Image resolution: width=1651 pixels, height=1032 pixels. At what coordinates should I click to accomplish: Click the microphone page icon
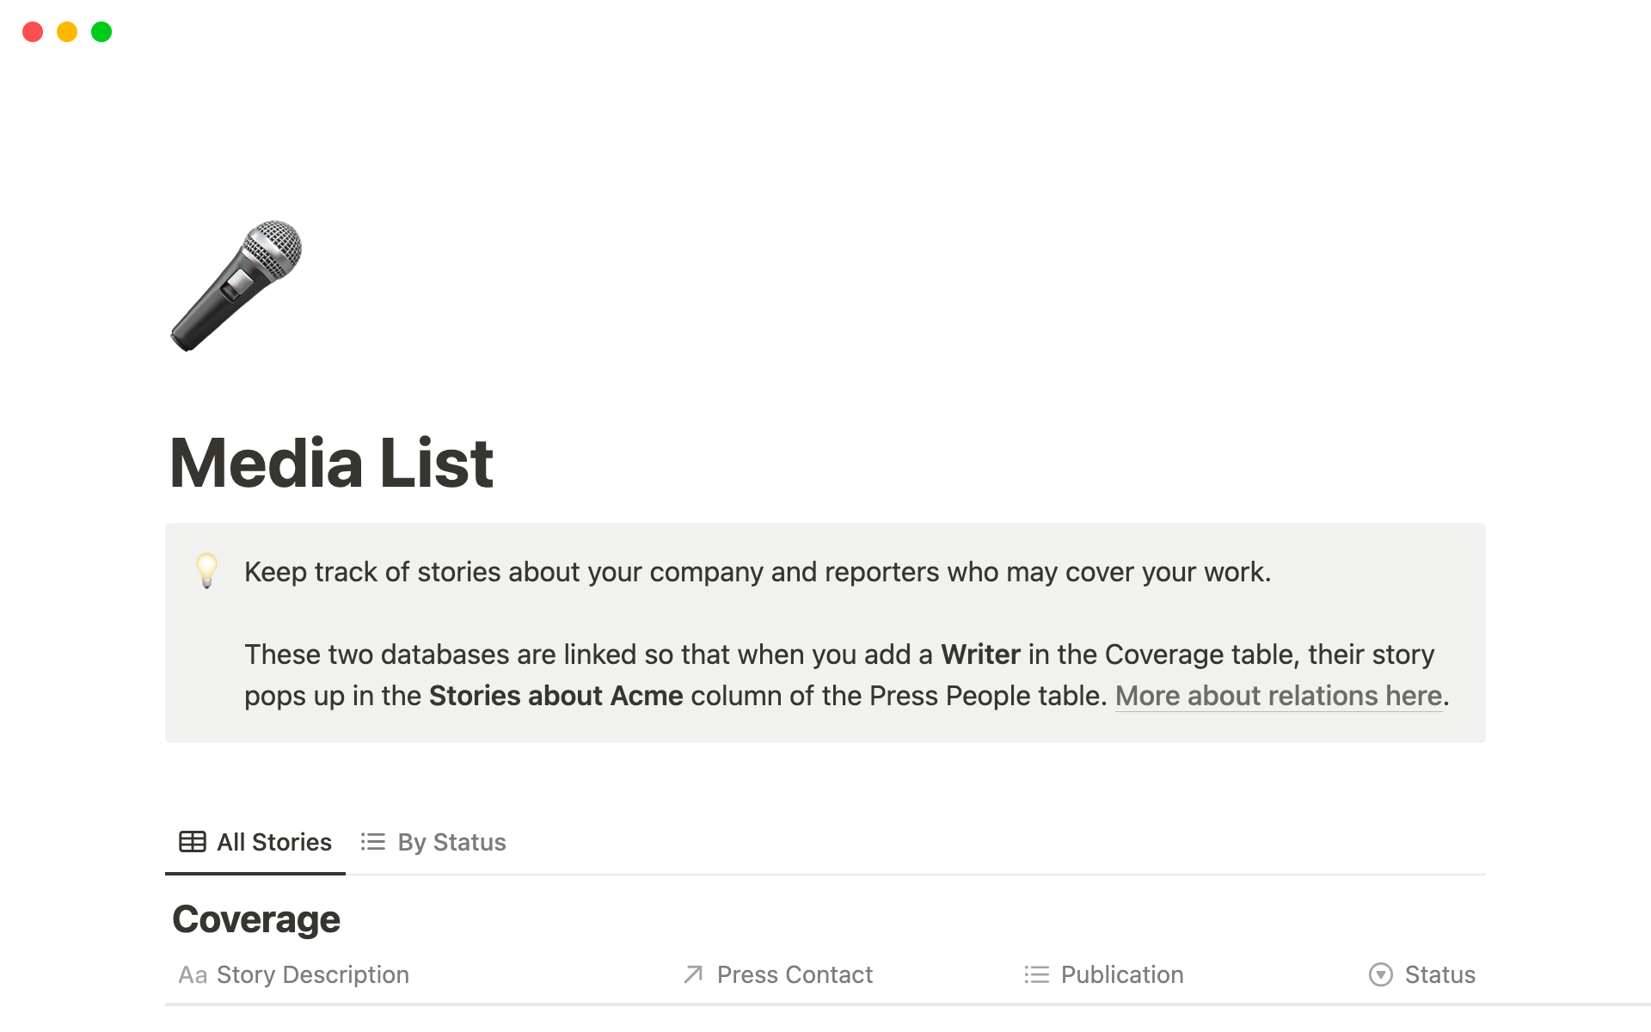[x=236, y=285]
